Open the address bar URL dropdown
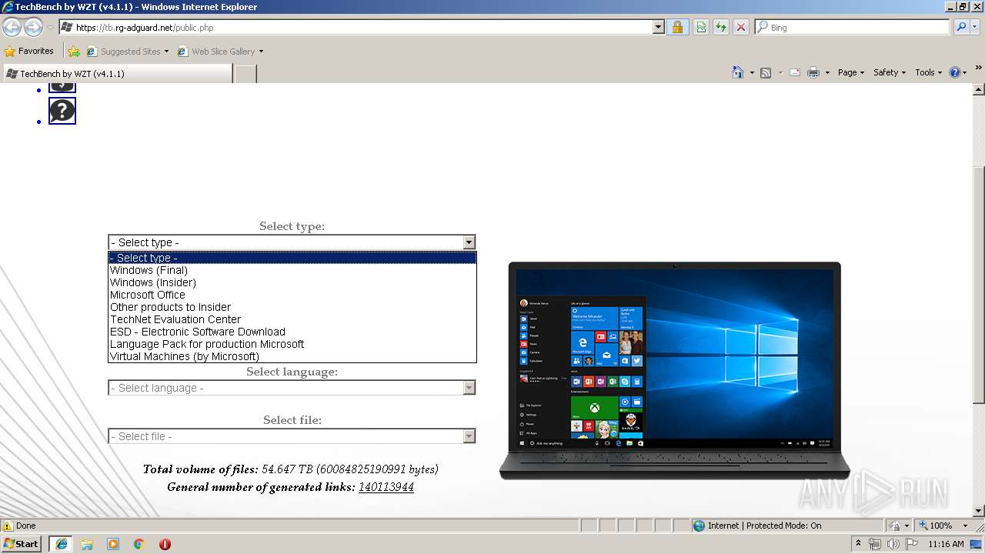The image size is (985, 554). 658,27
